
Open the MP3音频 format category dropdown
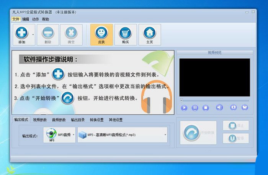pos(59,135)
